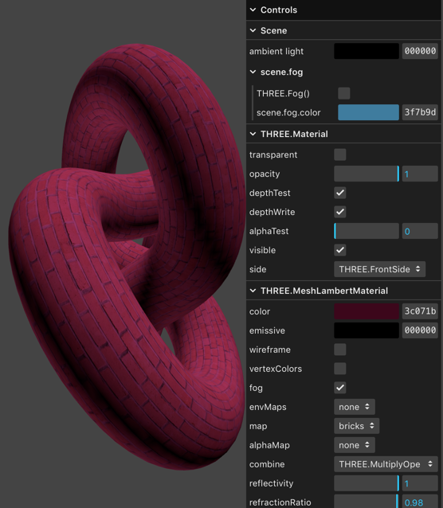
Task: Collapse the THREE.Material section
Action: (x=253, y=134)
